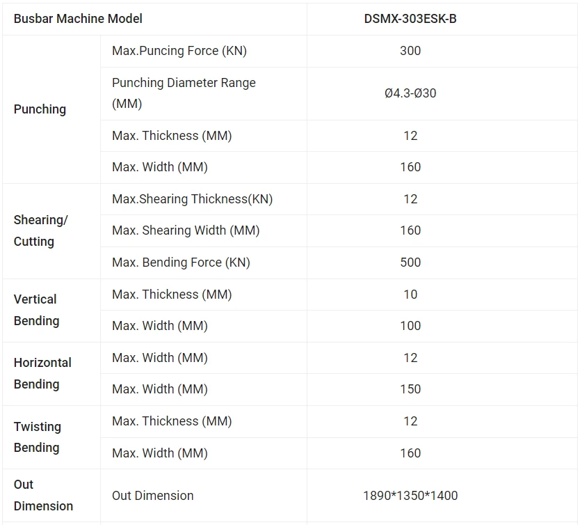Click the Punching Diameter Range (MM) label
580x525 pixels.
[184, 93]
